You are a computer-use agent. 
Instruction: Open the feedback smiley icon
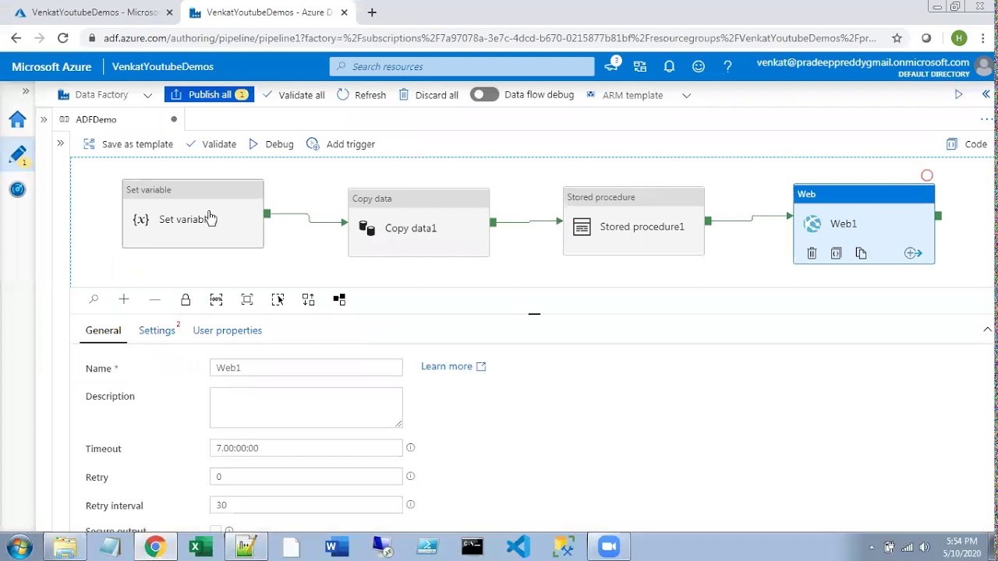(699, 67)
